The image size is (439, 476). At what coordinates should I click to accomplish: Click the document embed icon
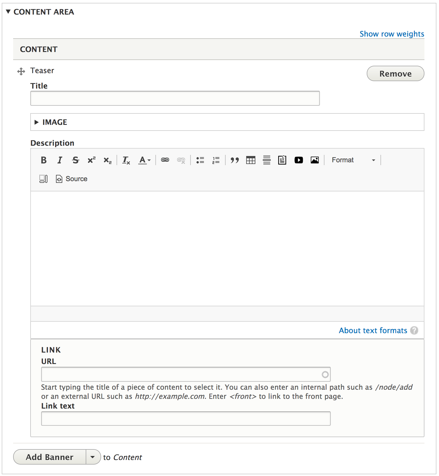pyautogui.click(x=282, y=160)
